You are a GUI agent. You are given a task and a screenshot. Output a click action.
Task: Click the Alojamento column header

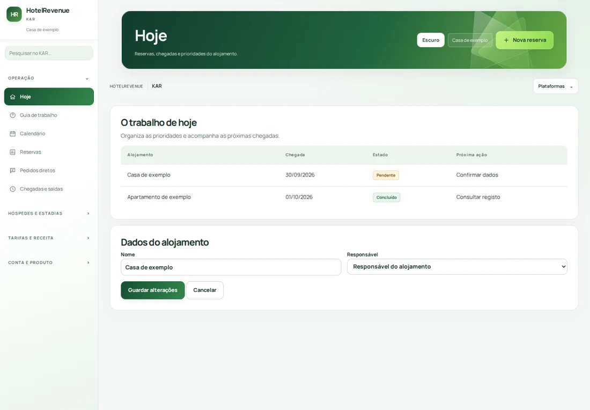(x=140, y=155)
